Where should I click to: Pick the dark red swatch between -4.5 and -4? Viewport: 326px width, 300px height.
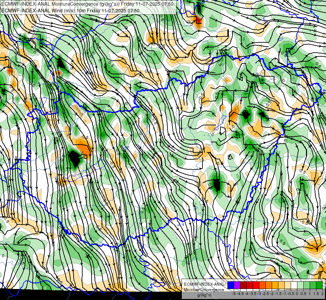pyautogui.click(x=243, y=285)
